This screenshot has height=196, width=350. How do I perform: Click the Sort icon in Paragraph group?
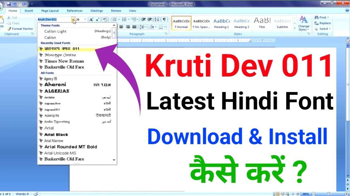[157, 20]
